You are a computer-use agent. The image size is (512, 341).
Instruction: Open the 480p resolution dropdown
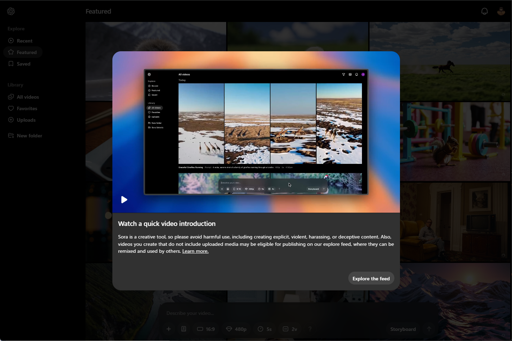(x=236, y=329)
